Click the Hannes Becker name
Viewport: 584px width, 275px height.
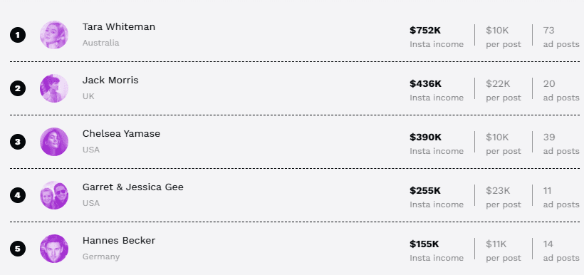point(119,240)
